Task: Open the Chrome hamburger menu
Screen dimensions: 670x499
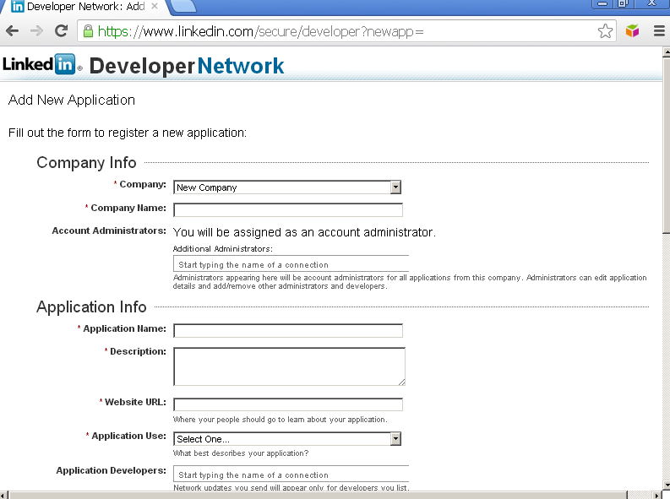Action: click(x=658, y=31)
